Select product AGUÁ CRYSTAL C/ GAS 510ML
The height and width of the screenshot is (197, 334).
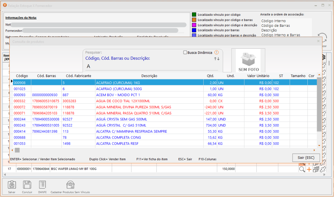click(165, 125)
